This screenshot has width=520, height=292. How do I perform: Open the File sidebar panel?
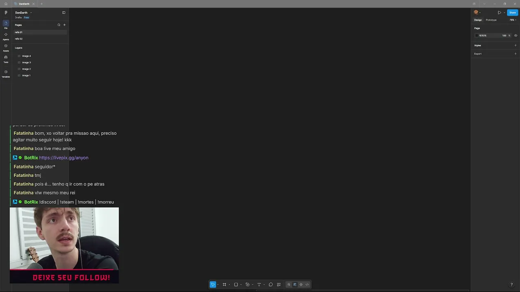click(6, 24)
